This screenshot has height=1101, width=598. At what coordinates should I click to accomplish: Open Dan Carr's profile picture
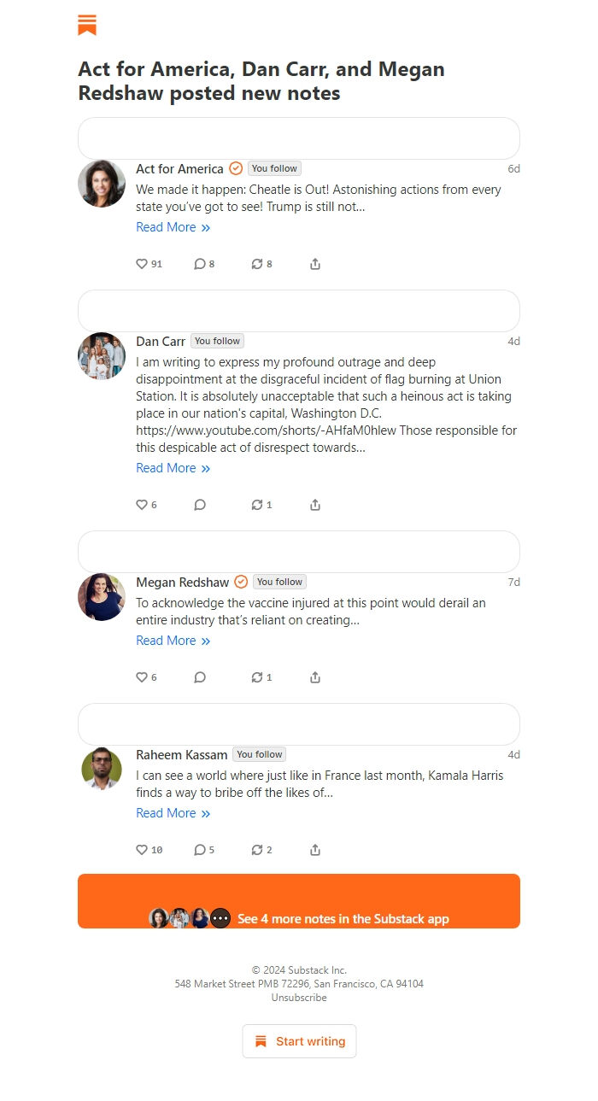[x=102, y=356]
